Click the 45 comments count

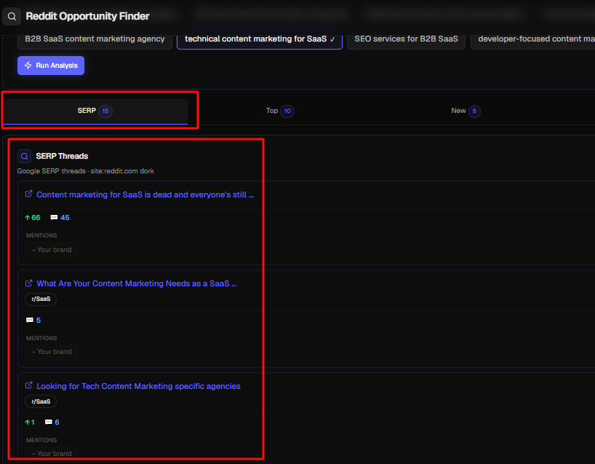(65, 217)
